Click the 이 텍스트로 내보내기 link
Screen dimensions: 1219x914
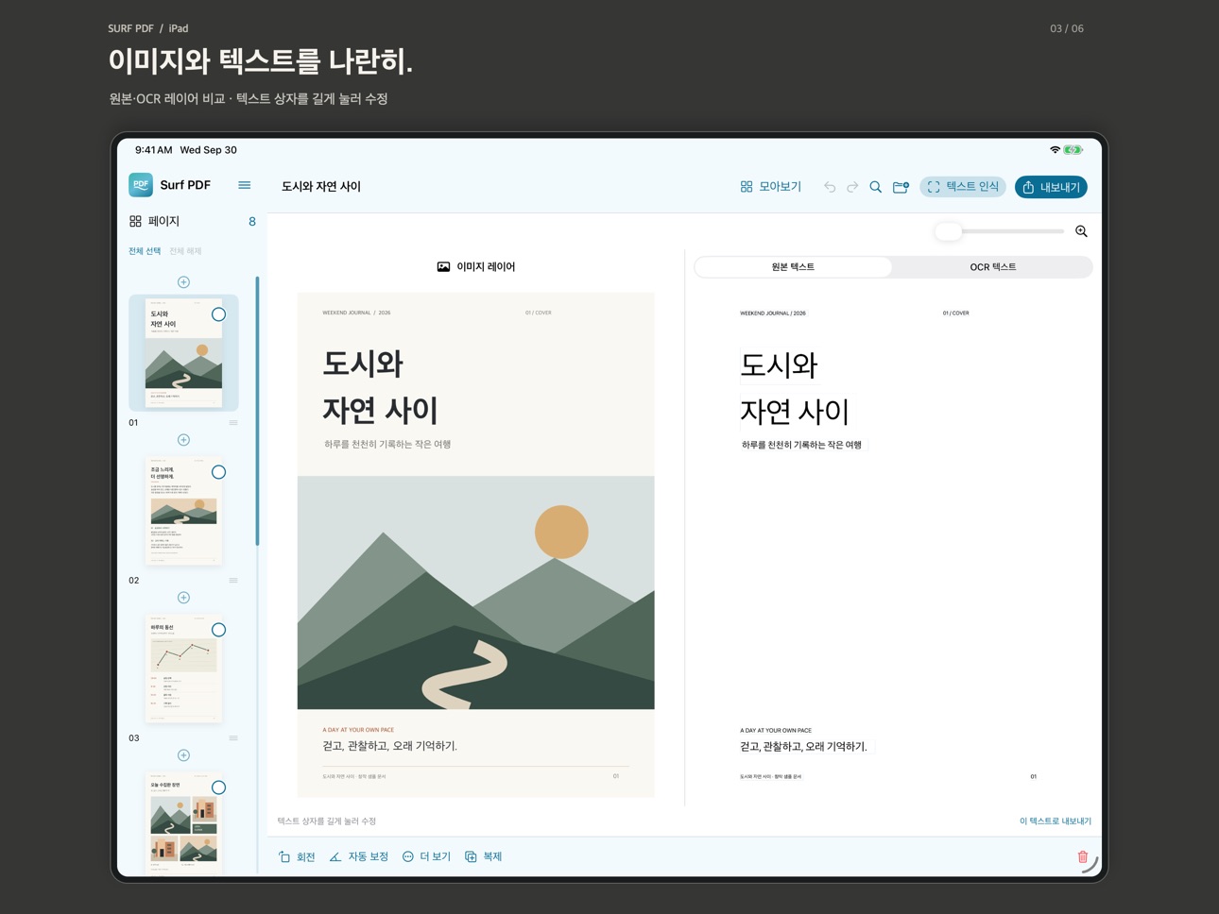(1056, 821)
